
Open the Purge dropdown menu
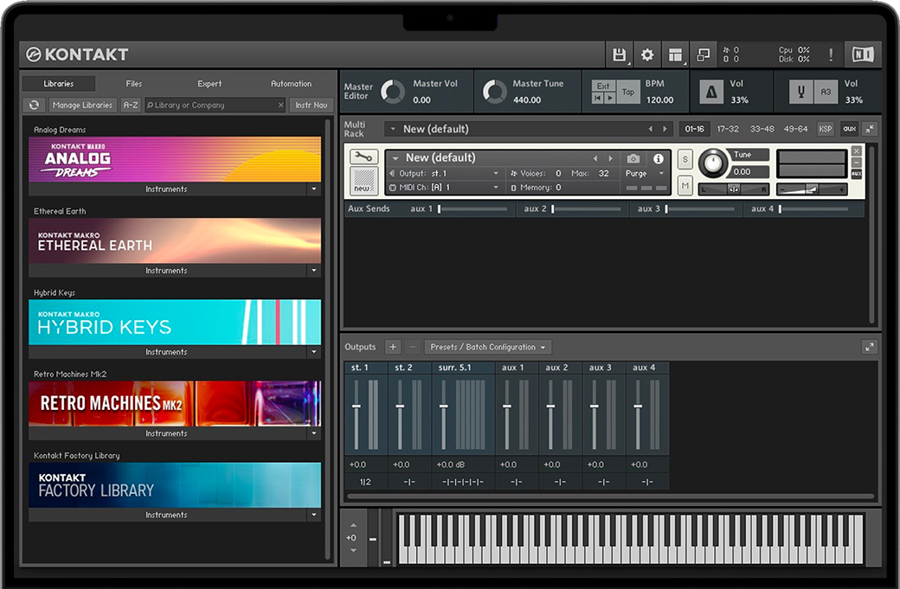click(x=645, y=173)
